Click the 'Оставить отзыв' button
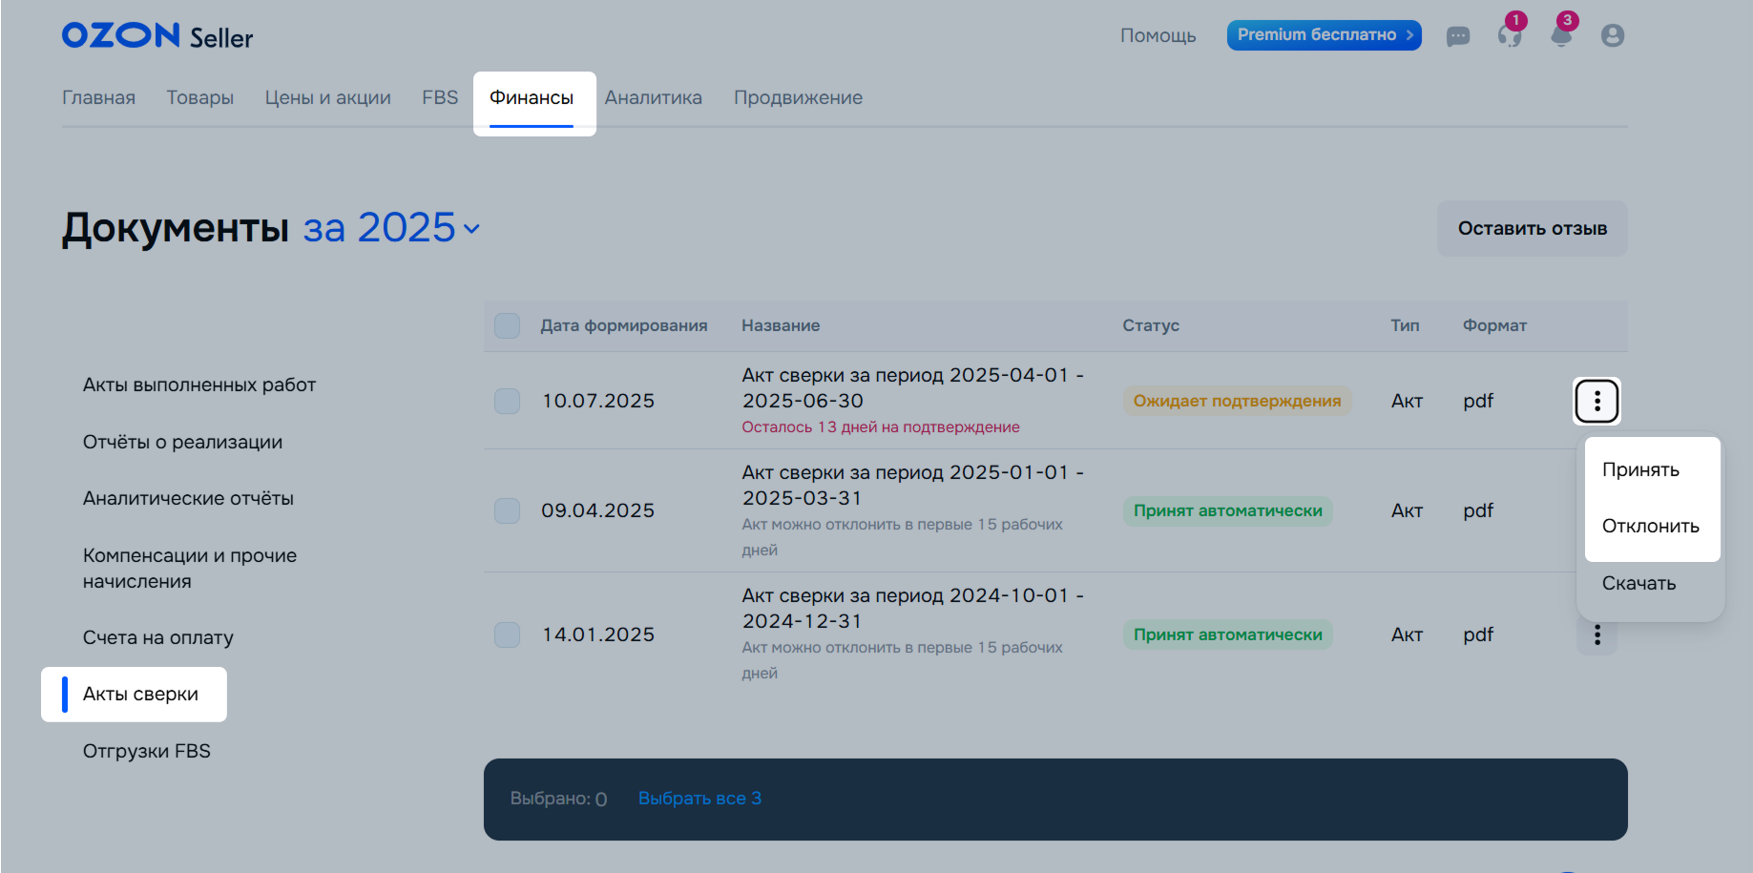 [1532, 228]
